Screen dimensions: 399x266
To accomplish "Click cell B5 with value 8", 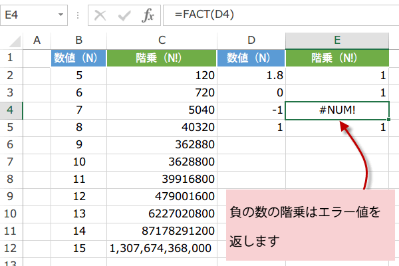I will click(78, 128).
